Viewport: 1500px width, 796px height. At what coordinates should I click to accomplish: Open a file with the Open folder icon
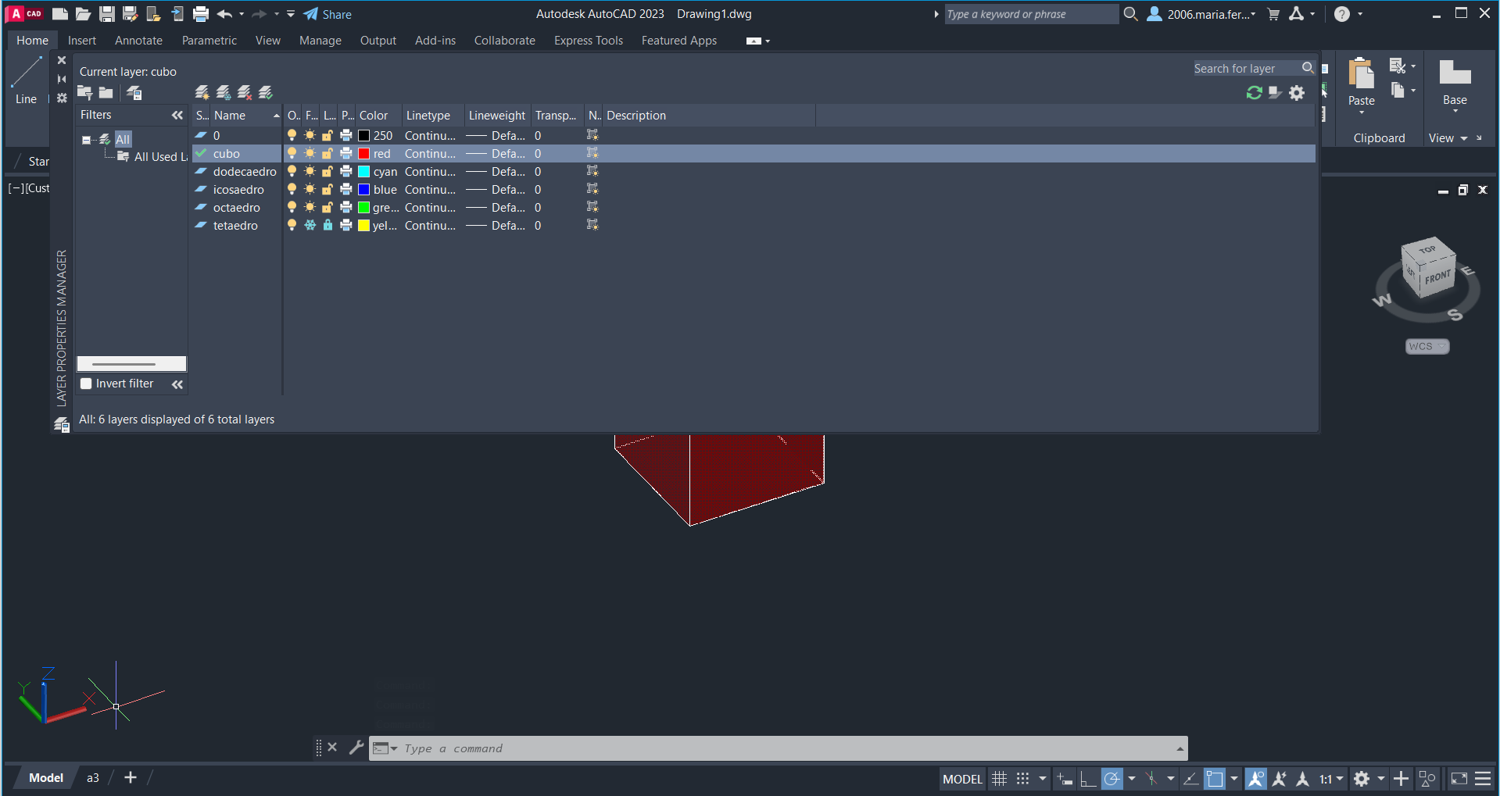pyautogui.click(x=84, y=14)
